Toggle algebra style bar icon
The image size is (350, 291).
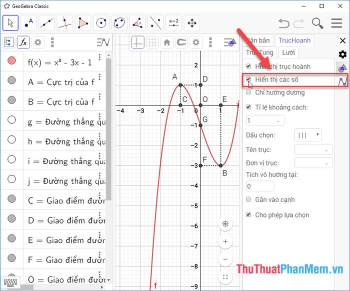[103, 42]
